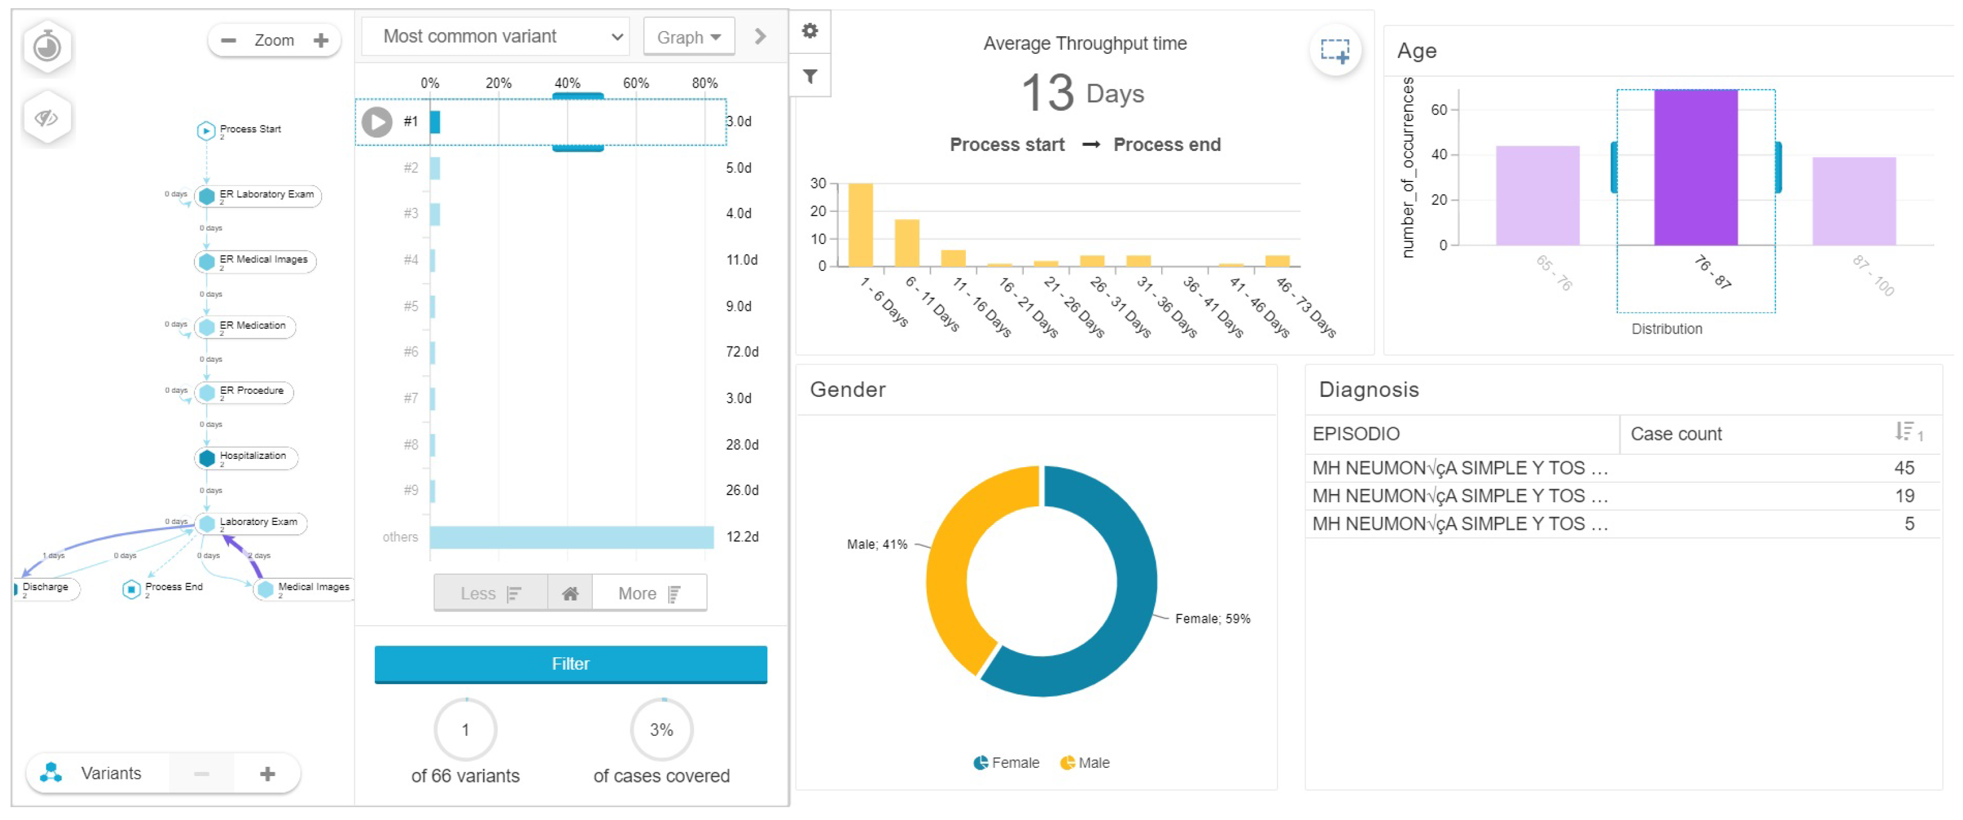Click the selection add-component icon
The width and height of the screenshot is (1963, 820).
[x=1334, y=51]
